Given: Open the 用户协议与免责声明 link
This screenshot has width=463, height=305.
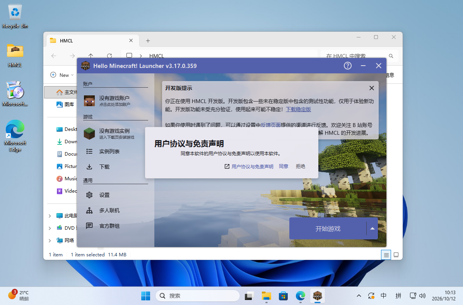Looking at the screenshot, I should (x=249, y=166).
